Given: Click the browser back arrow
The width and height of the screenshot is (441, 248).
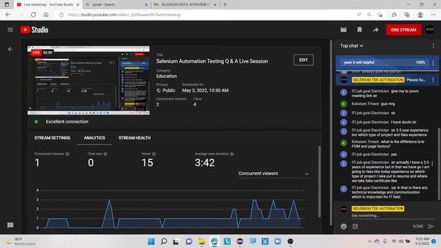Looking at the screenshot, I should pyautogui.click(x=8, y=14).
